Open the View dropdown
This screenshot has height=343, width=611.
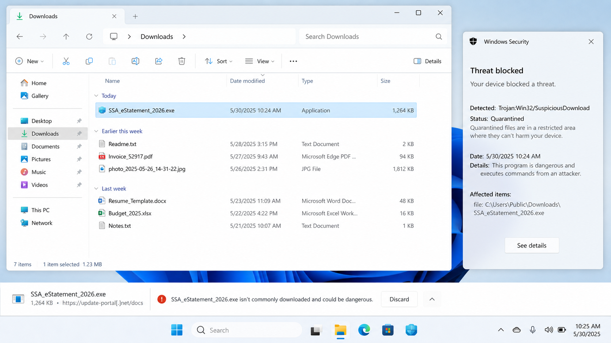point(260,61)
